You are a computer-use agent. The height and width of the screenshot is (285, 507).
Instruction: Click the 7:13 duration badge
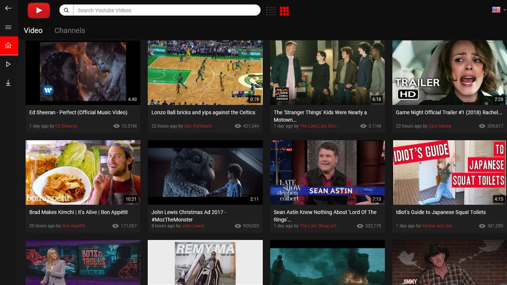(x=377, y=199)
